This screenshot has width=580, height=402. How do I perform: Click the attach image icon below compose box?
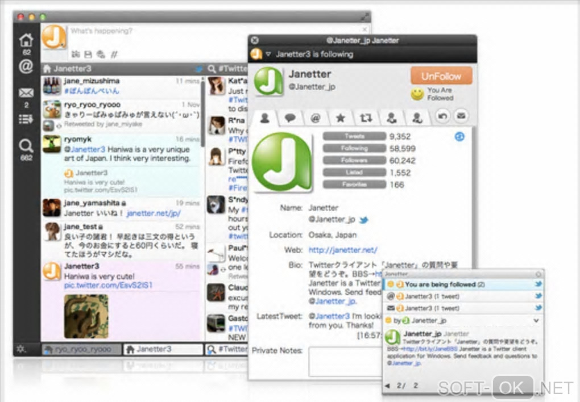click(x=101, y=55)
